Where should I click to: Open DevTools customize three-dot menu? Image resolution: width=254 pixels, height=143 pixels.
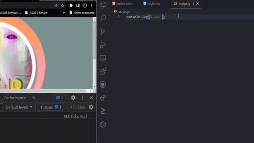click(x=82, y=98)
